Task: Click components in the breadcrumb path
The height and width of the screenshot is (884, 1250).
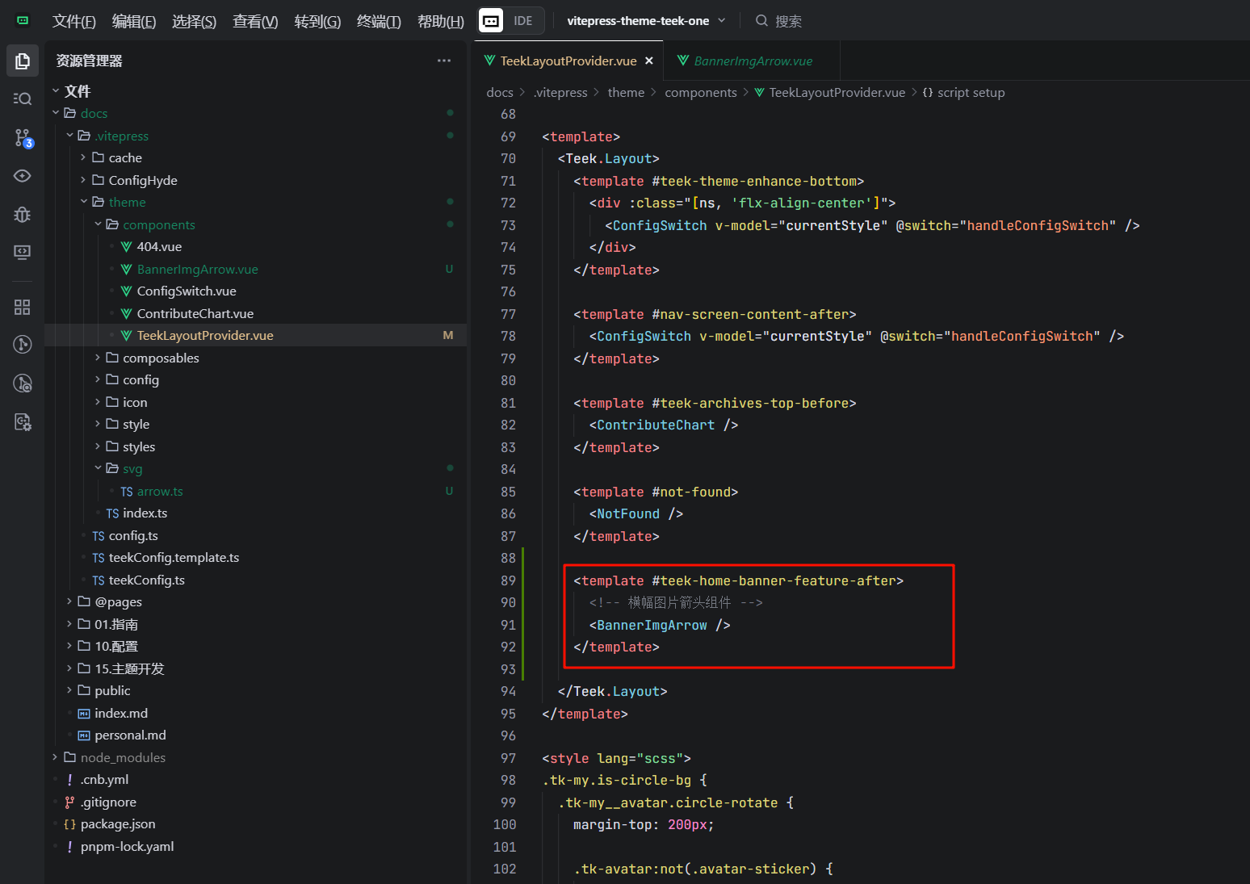Action: point(700,93)
